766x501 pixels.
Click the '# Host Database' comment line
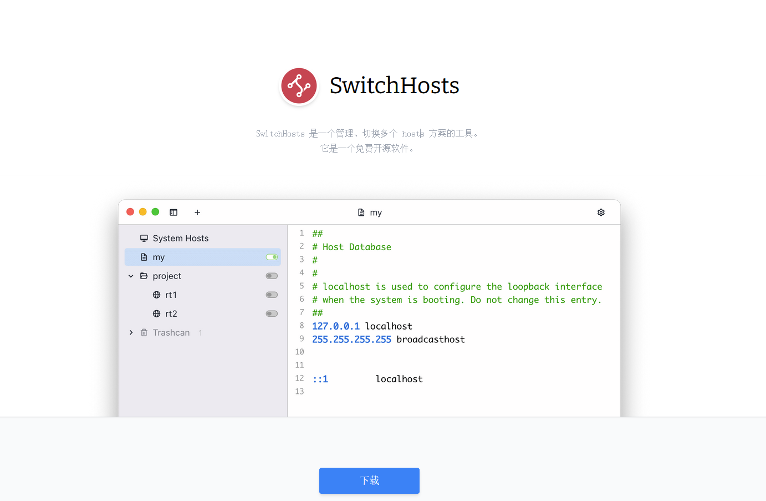[351, 247]
